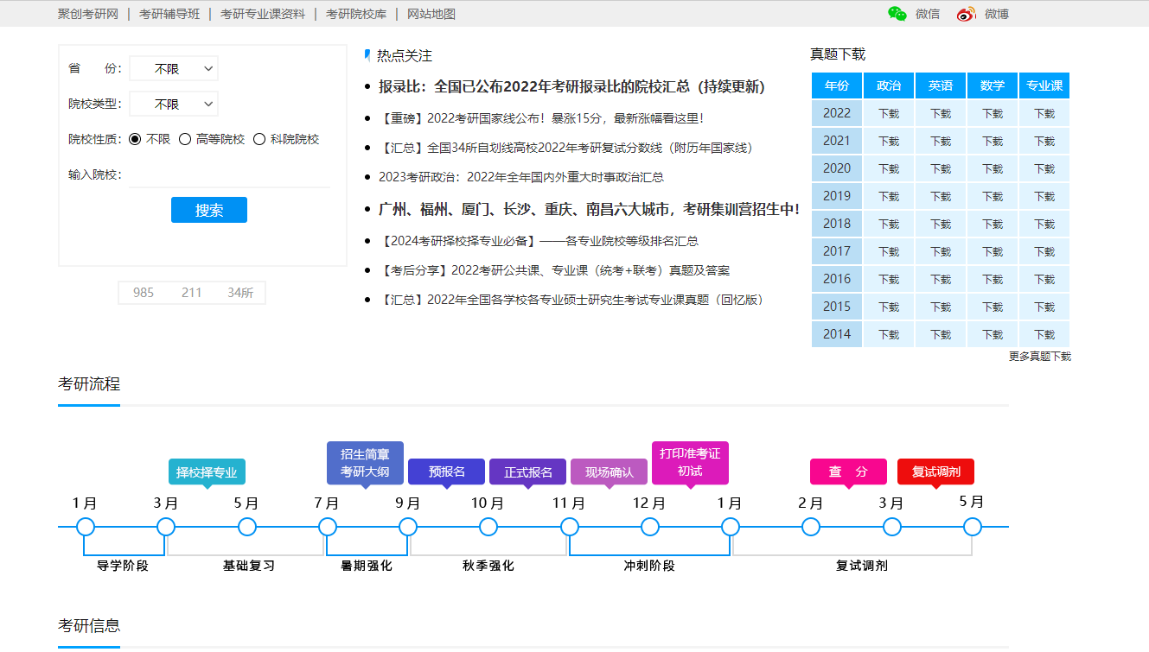Click the 复试调剂 red timeline tag
The width and height of the screenshot is (1149, 652).
click(935, 472)
